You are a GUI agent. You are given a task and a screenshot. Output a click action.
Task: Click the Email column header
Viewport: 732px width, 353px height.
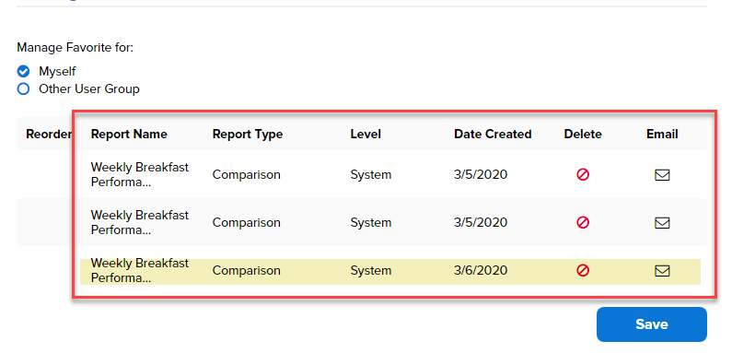coord(662,135)
